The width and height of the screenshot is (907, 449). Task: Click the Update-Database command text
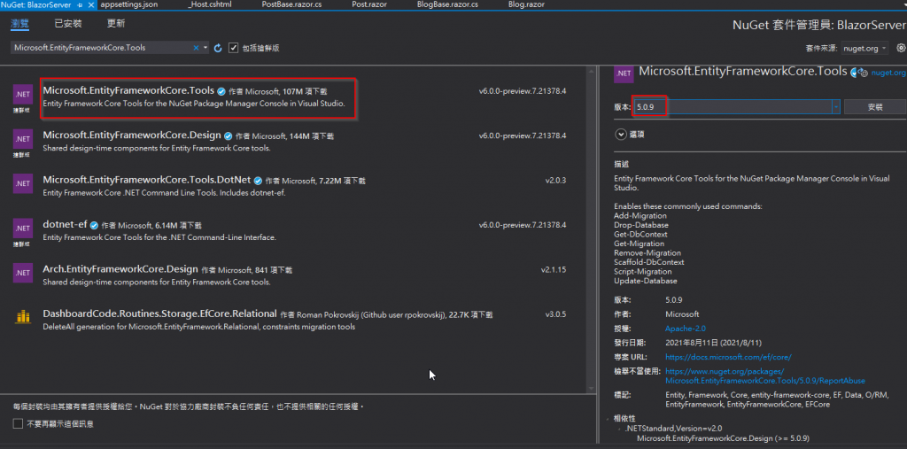(x=645, y=281)
